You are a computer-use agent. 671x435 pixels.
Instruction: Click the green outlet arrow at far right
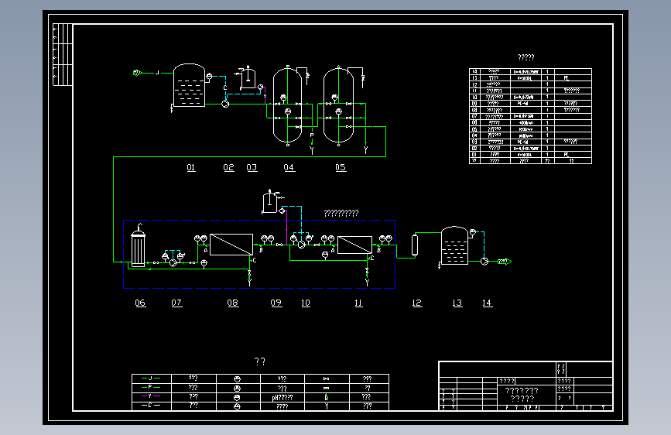505,261
